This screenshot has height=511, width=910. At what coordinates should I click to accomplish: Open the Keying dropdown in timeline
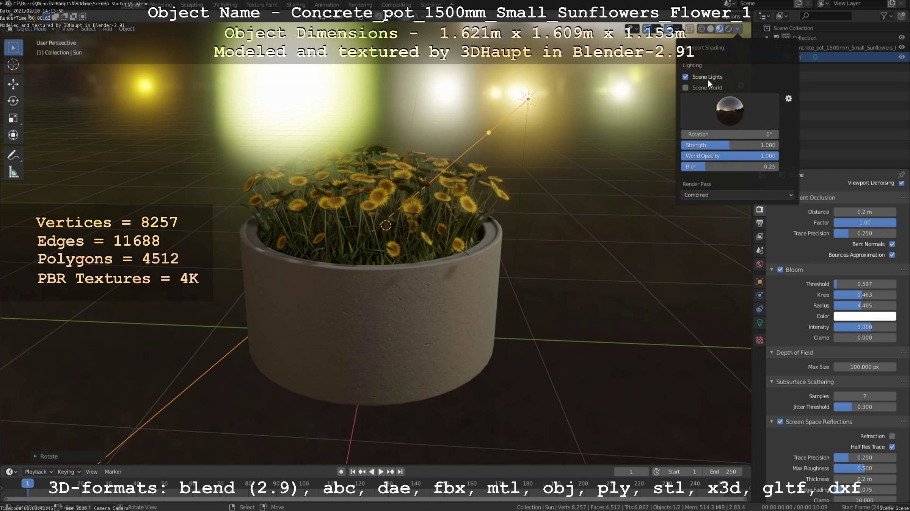(69, 472)
